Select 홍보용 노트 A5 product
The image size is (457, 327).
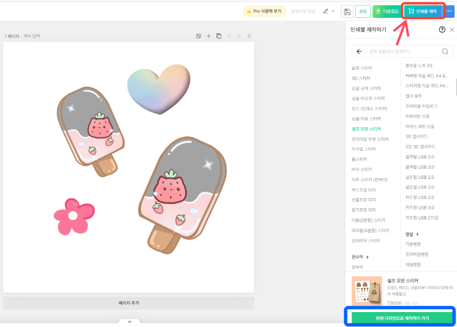(419, 66)
